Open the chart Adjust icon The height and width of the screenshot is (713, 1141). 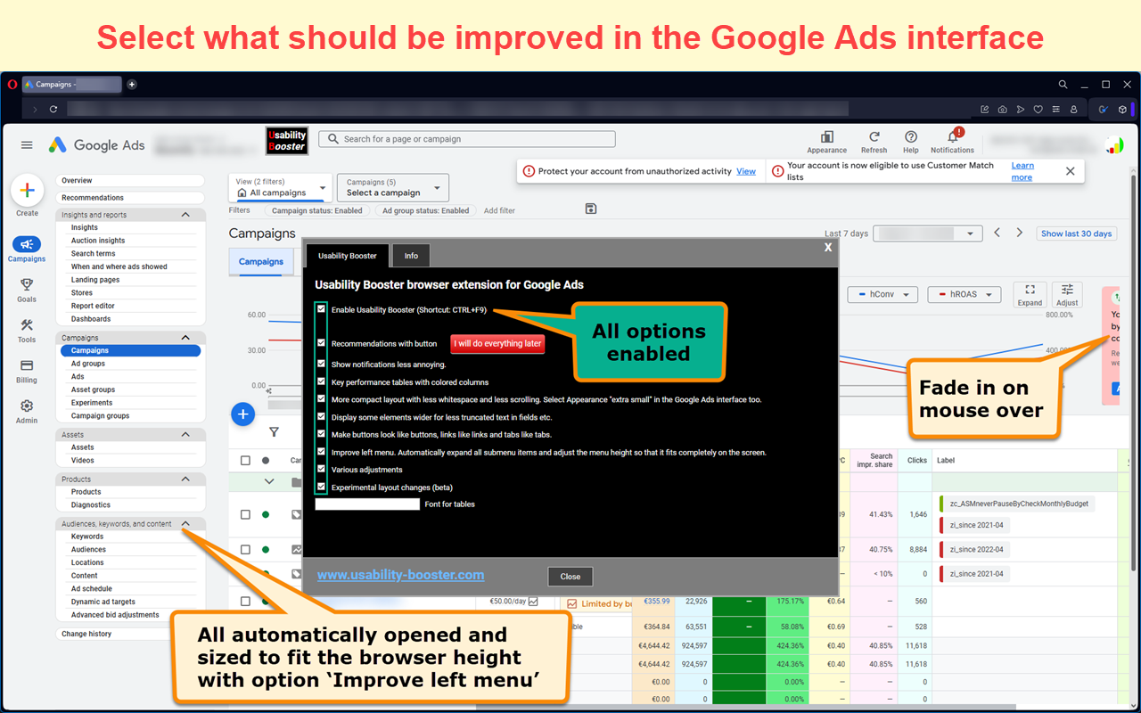(1067, 295)
